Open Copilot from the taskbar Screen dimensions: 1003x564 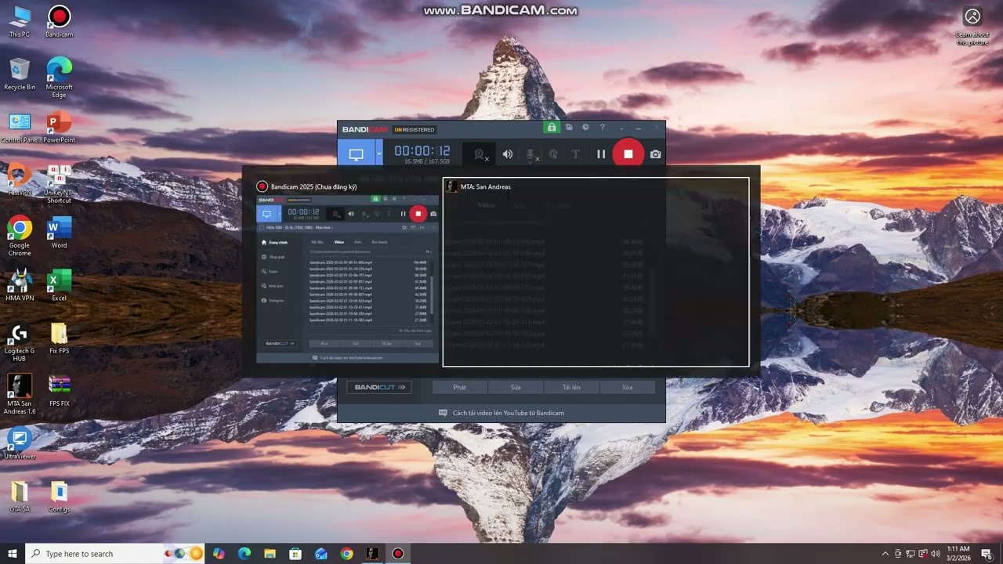tap(218, 554)
